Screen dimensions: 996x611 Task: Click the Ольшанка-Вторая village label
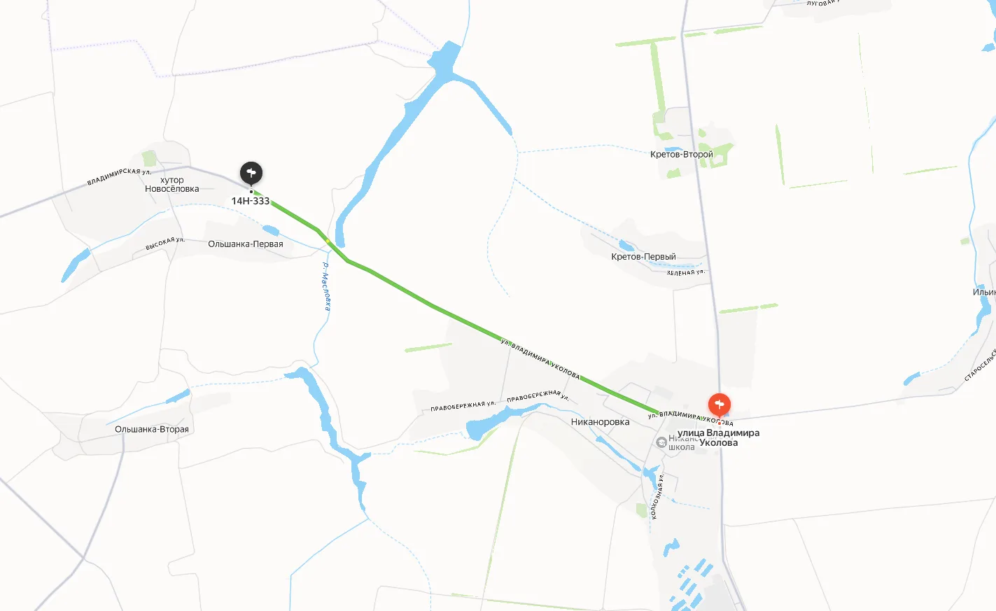coord(152,430)
